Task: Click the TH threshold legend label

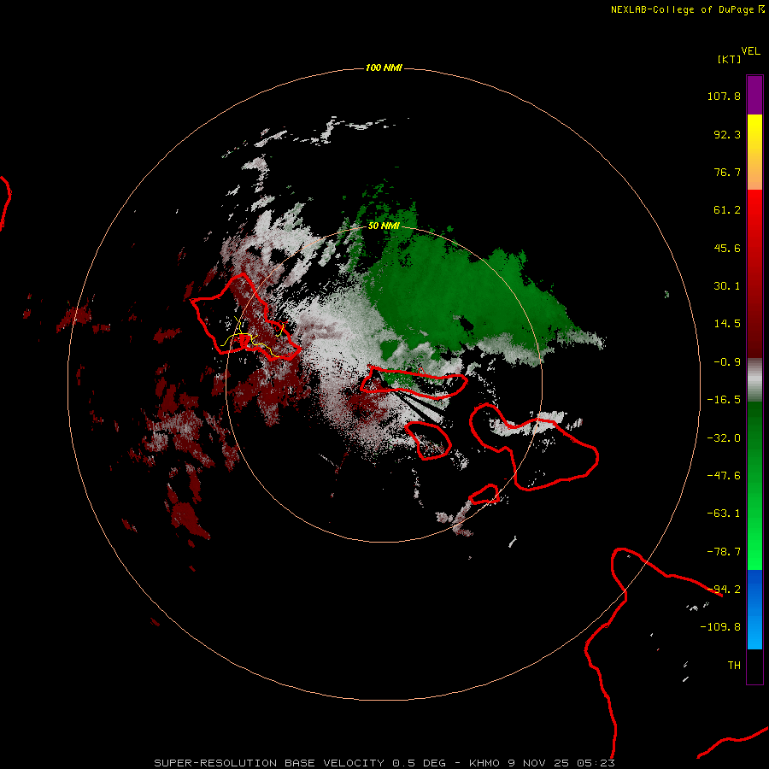Action: [x=734, y=666]
